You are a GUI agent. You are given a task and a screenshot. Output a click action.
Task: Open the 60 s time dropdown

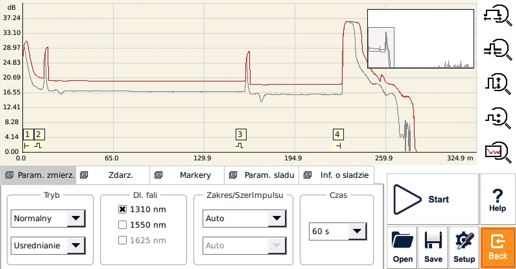pos(338,231)
